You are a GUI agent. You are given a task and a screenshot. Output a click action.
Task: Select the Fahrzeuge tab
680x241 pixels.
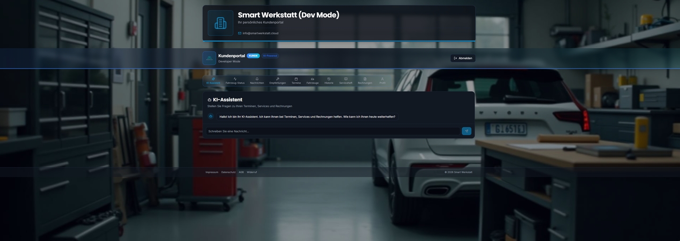(x=313, y=81)
